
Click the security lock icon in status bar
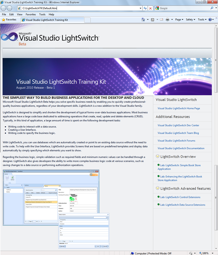click(x=191, y=253)
